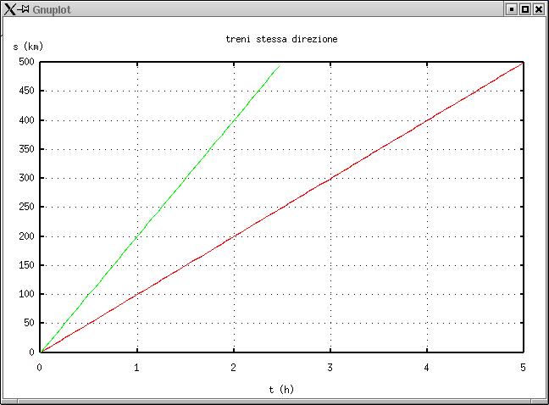
Task: Click the pin icon beside Gnuplot title
Action: [24, 8]
